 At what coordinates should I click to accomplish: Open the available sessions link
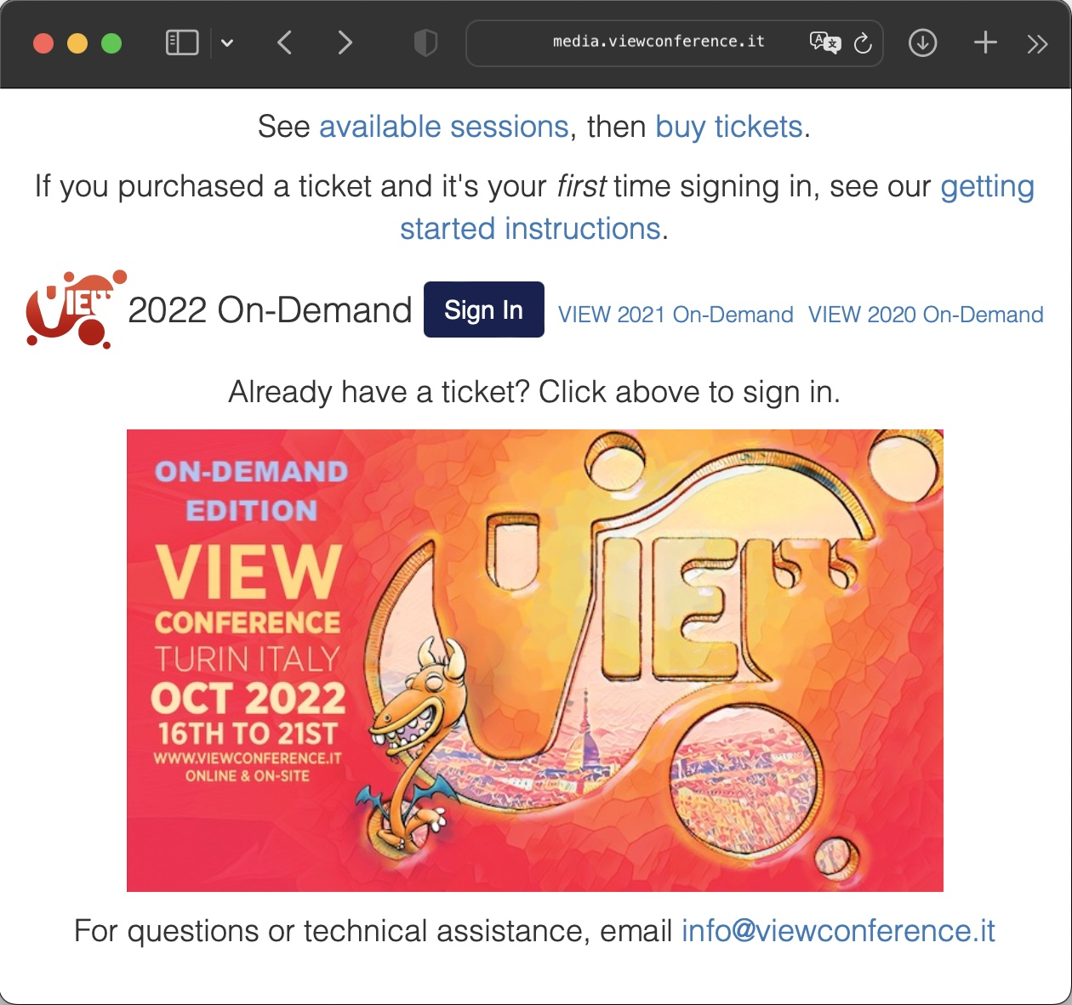point(444,127)
